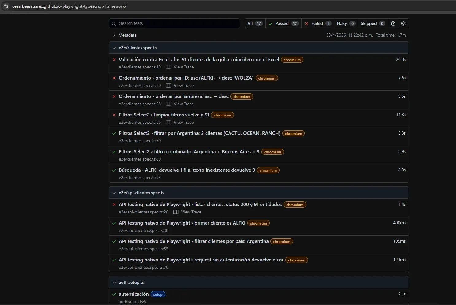Viewport: 456px width, 305px height.
Task: Click chromium tag on Validación contra Excel test
Action: (x=292, y=60)
